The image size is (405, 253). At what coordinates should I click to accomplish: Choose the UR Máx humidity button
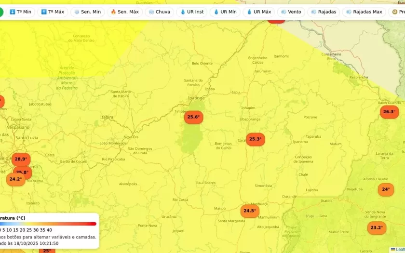pyautogui.click(x=258, y=12)
